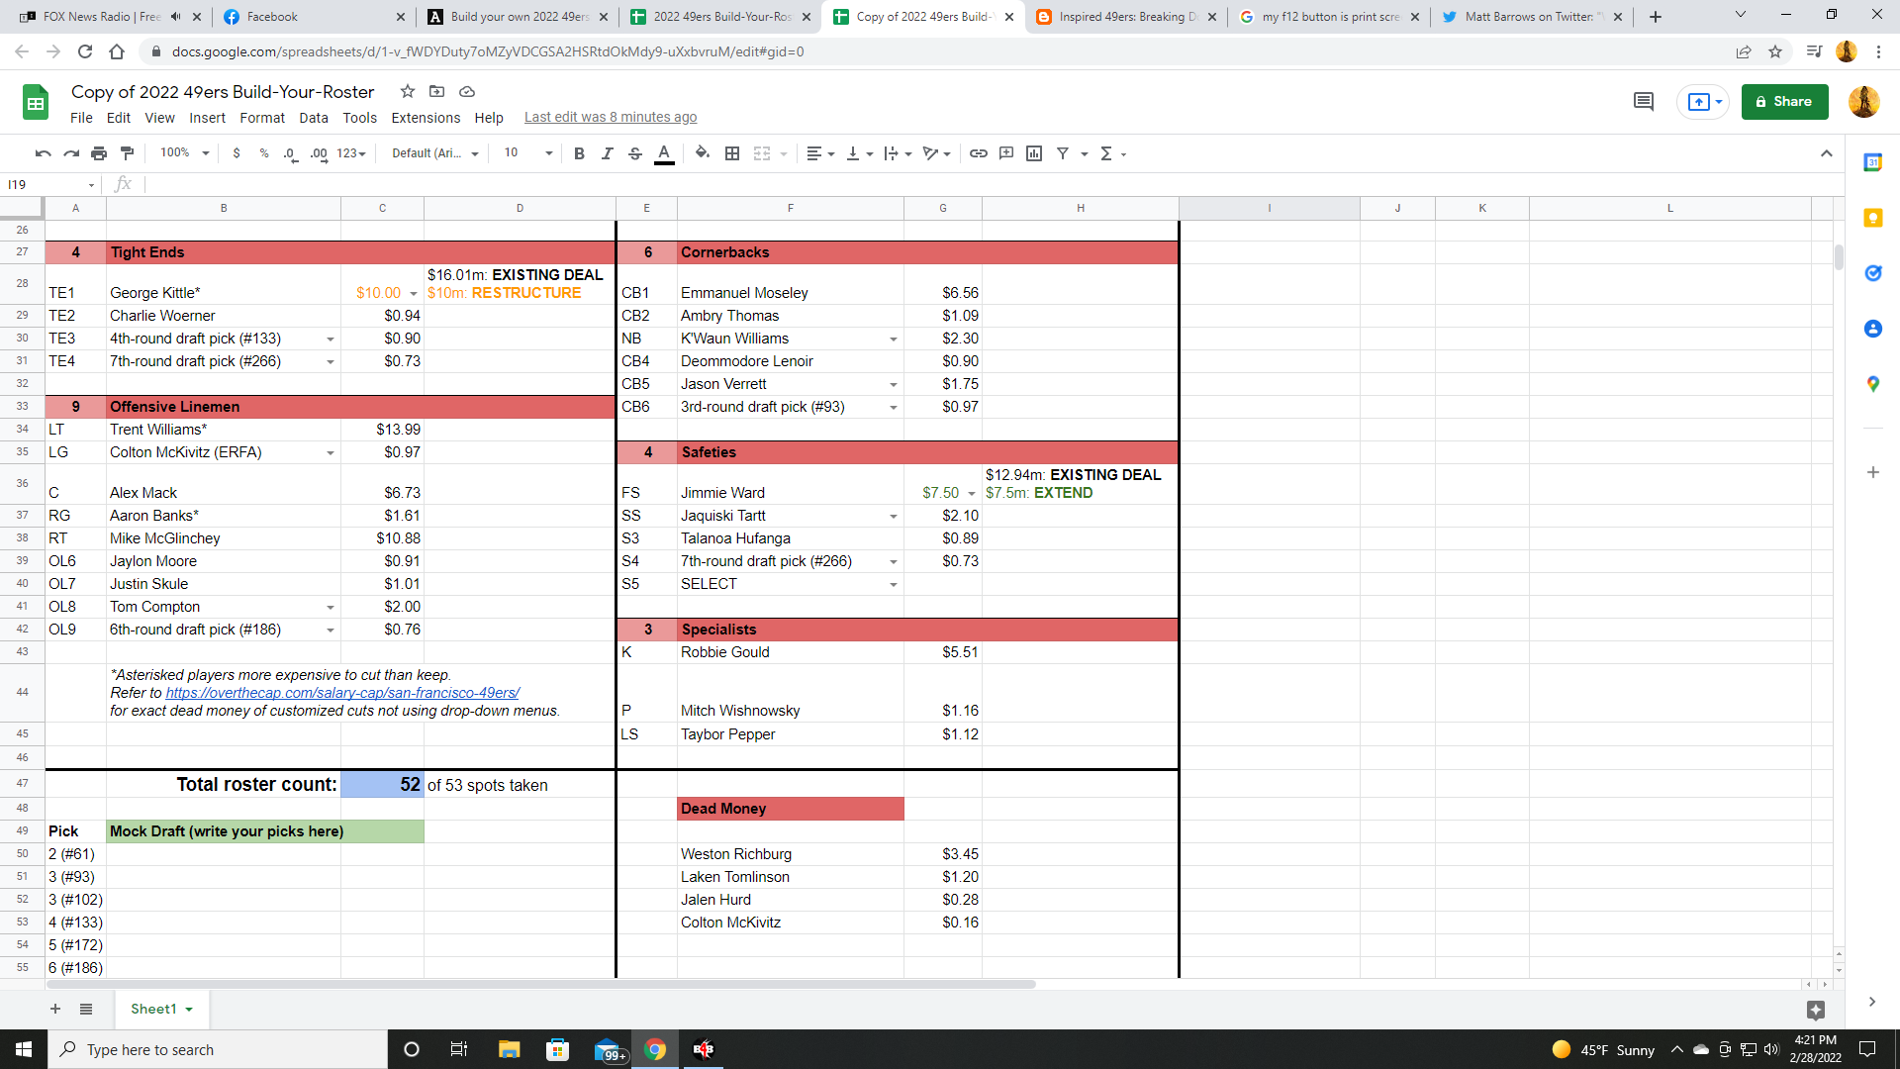Open the text color picker
The width and height of the screenshot is (1900, 1069).
pos(664,153)
